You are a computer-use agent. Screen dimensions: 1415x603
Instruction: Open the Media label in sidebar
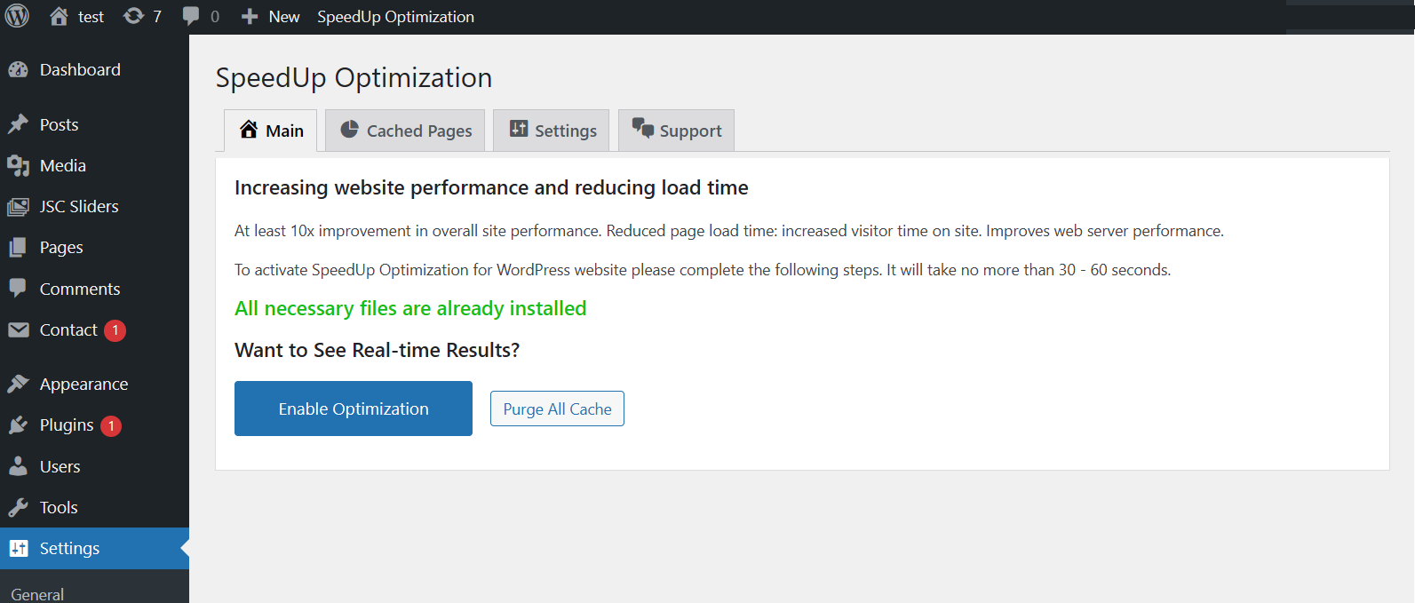tap(63, 166)
